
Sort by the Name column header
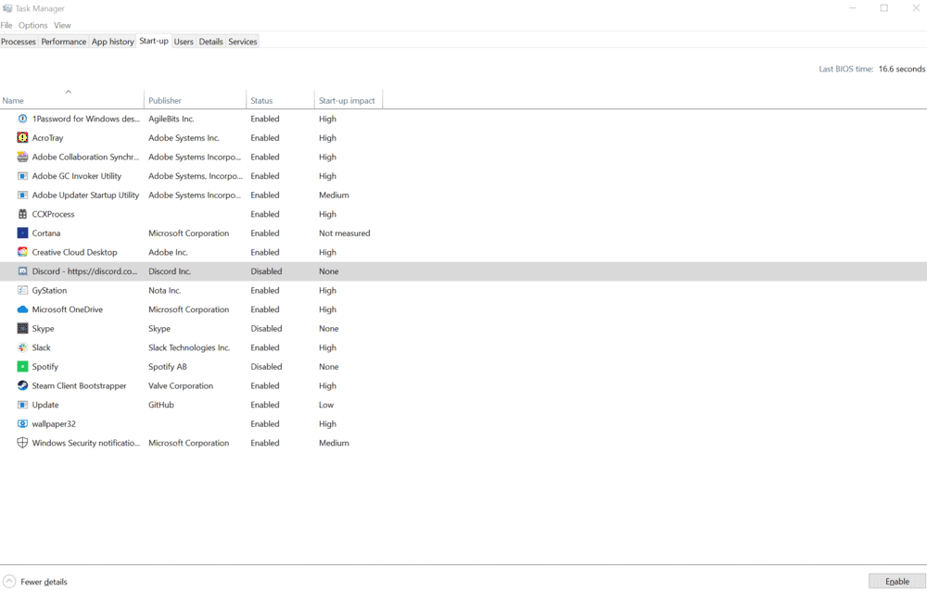[72, 100]
